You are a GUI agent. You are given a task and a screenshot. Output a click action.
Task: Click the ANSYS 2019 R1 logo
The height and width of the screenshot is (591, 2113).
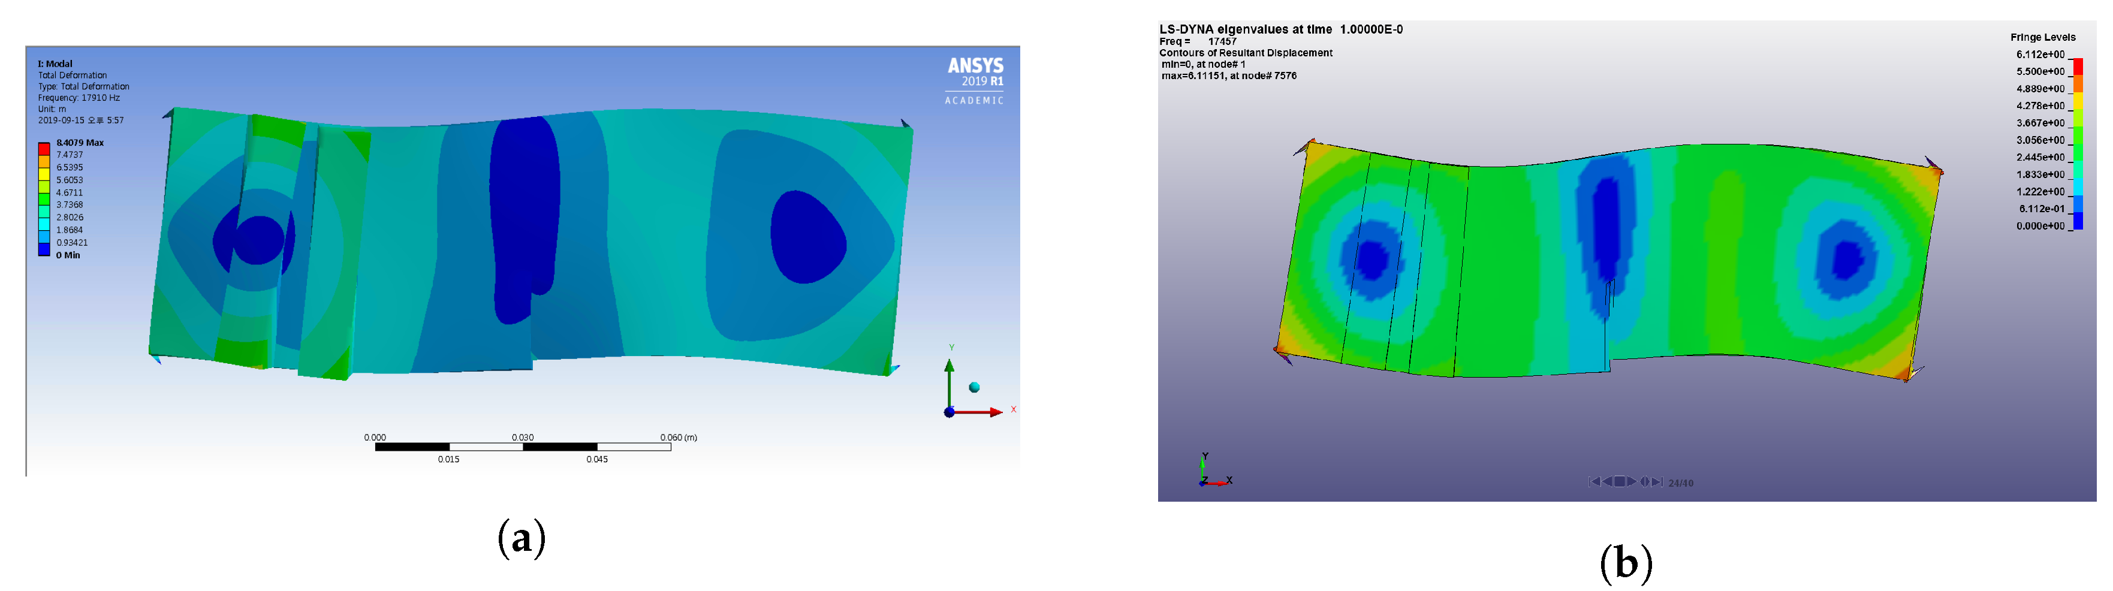coord(975,72)
